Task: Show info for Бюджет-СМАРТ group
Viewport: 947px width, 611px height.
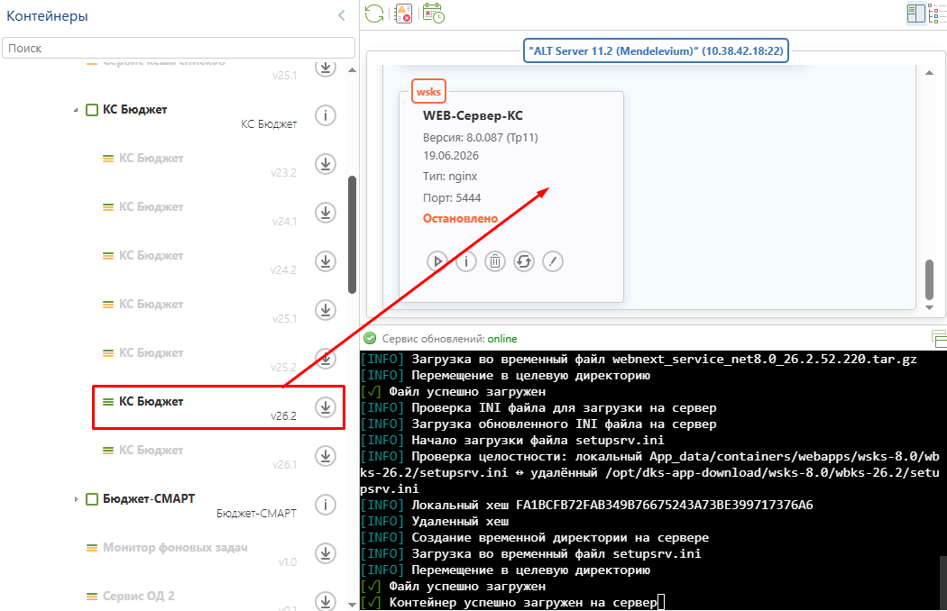Action: (x=326, y=505)
